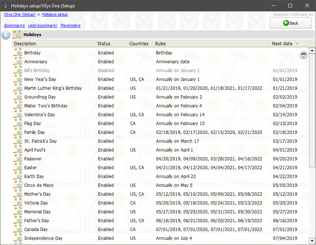The image size is (316, 245).
Task: Sort by the Next date column header
Action: coord(282,43)
